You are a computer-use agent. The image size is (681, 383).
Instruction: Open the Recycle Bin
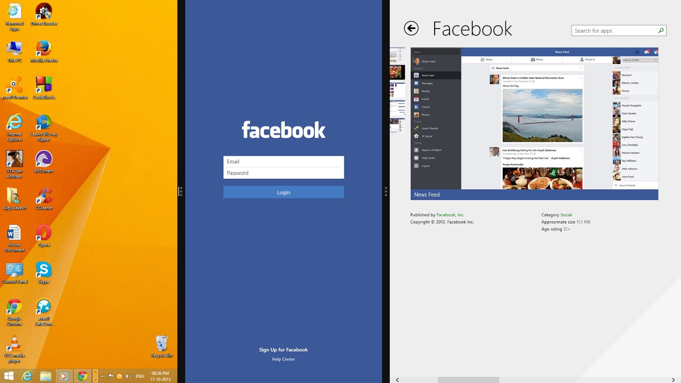tap(162, 346)
